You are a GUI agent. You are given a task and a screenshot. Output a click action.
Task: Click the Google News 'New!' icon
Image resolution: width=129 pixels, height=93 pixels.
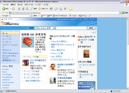(x=43, y=16)
